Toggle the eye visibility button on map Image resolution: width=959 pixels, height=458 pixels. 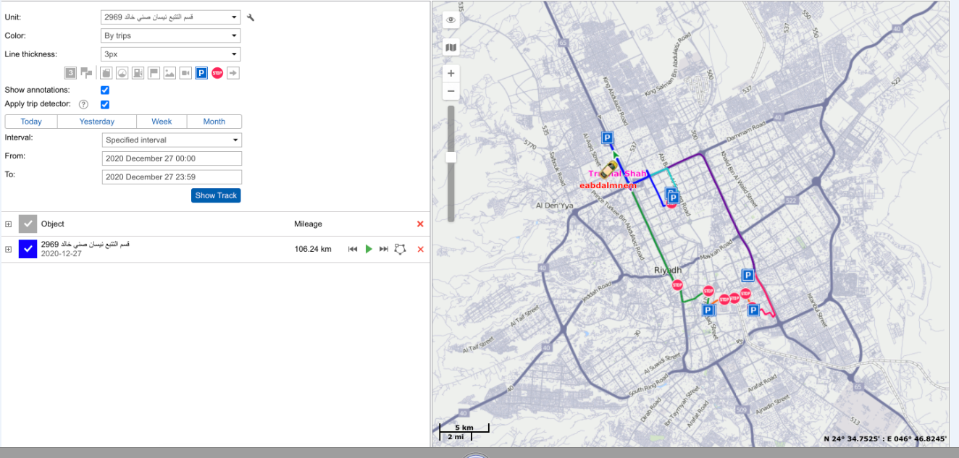451,20
